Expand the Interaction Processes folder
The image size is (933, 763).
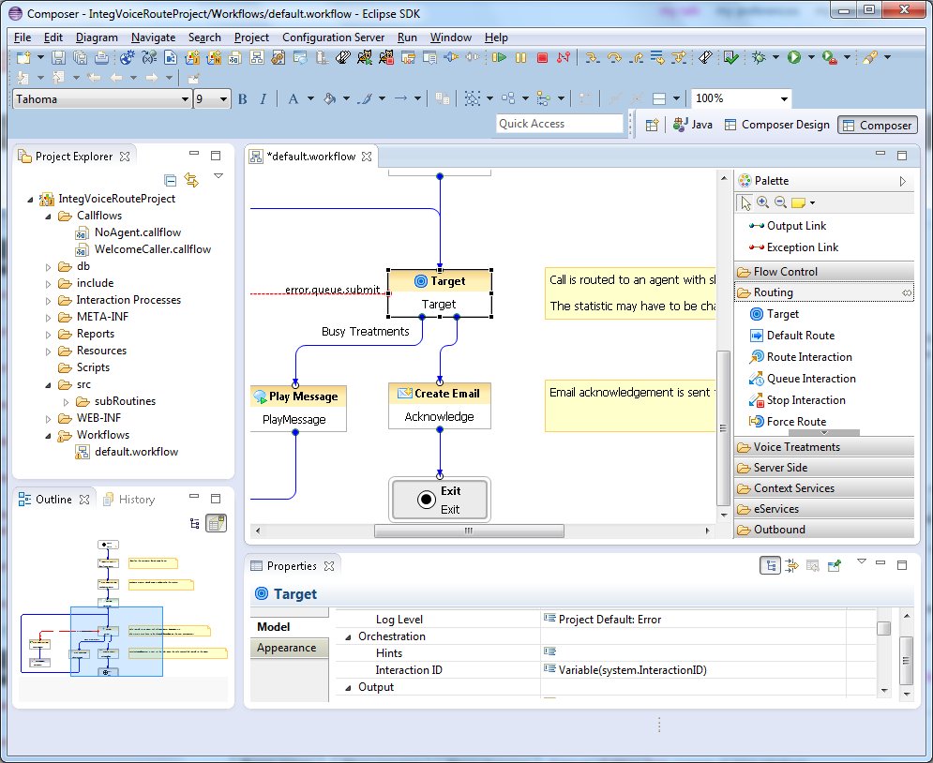pyautogui.click(x=48, y=301)
